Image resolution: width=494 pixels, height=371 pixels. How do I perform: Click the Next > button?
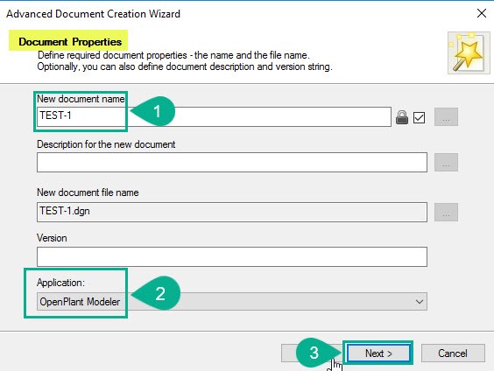click(378, 353)
